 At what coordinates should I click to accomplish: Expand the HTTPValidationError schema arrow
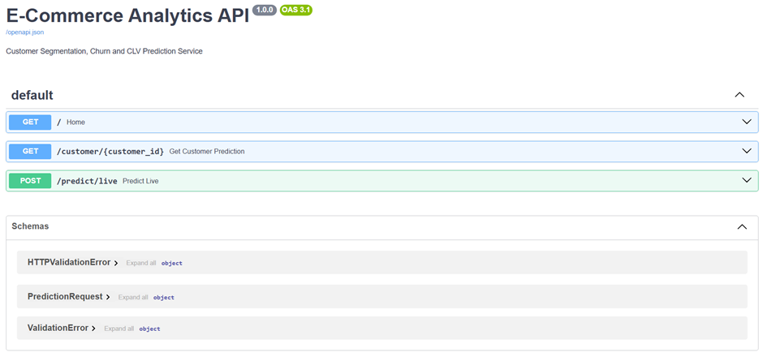tap(117, 263)
